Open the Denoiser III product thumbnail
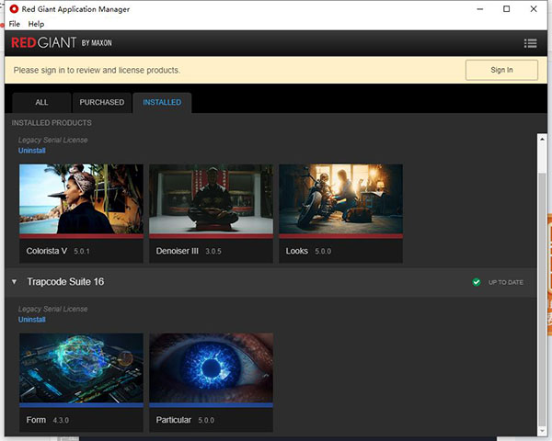The width and height of the screenshot is (552, 441). click(212, 199)
